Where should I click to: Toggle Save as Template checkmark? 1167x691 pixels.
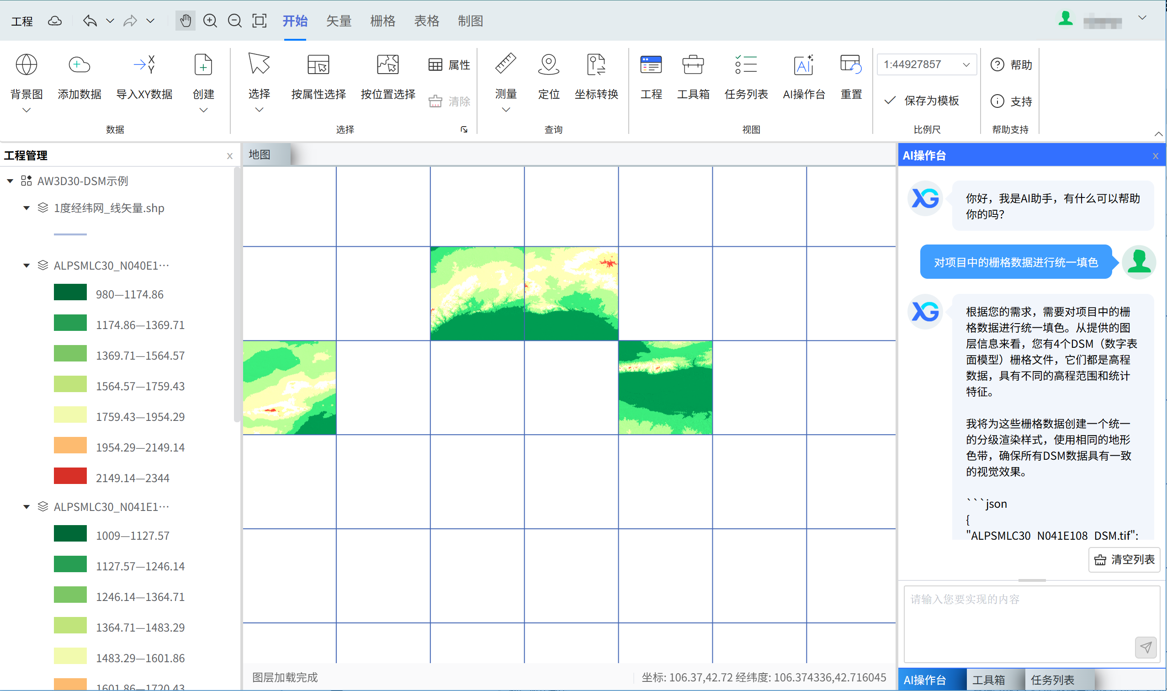tap(890, 101)
